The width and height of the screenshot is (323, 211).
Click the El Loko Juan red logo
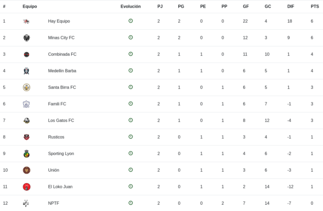click(26, 187)
